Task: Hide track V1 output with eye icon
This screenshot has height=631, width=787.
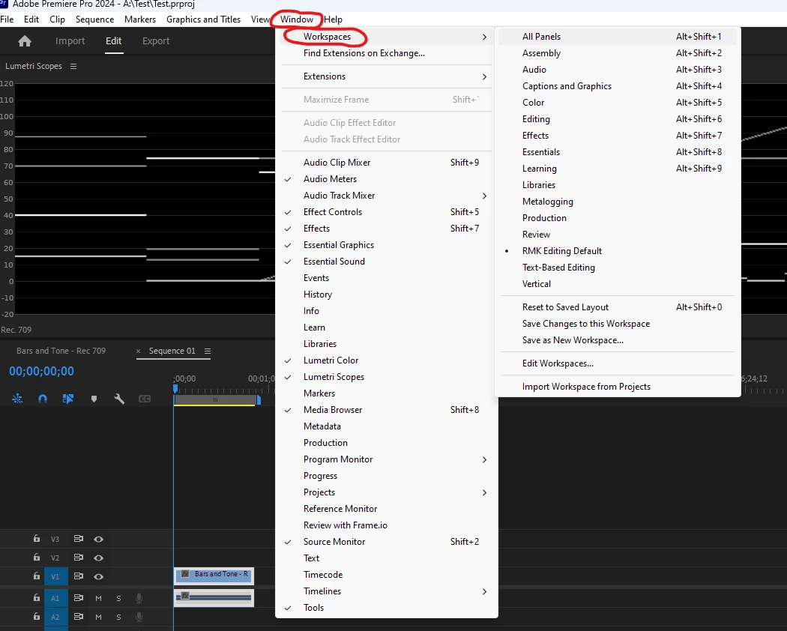Action: point(98,576)
